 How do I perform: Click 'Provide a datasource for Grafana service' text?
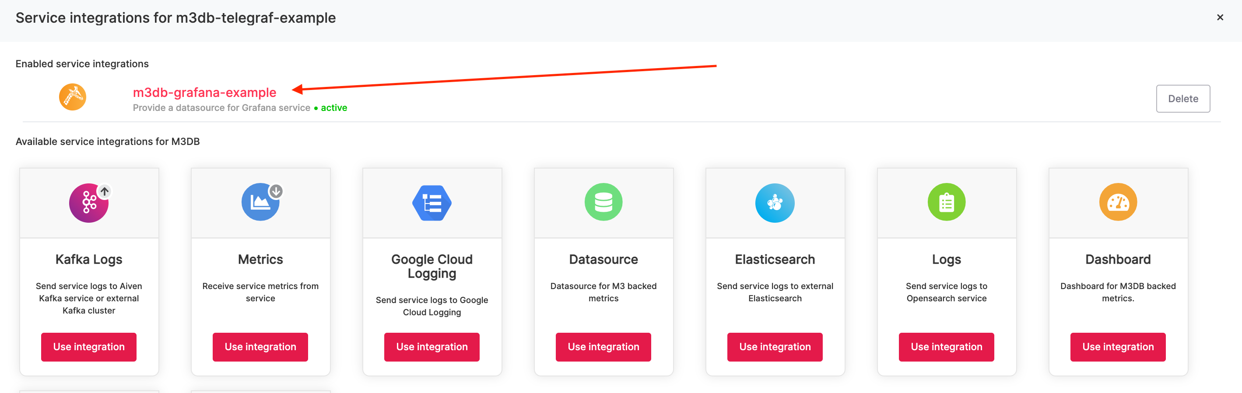click(x=221, y=108)
